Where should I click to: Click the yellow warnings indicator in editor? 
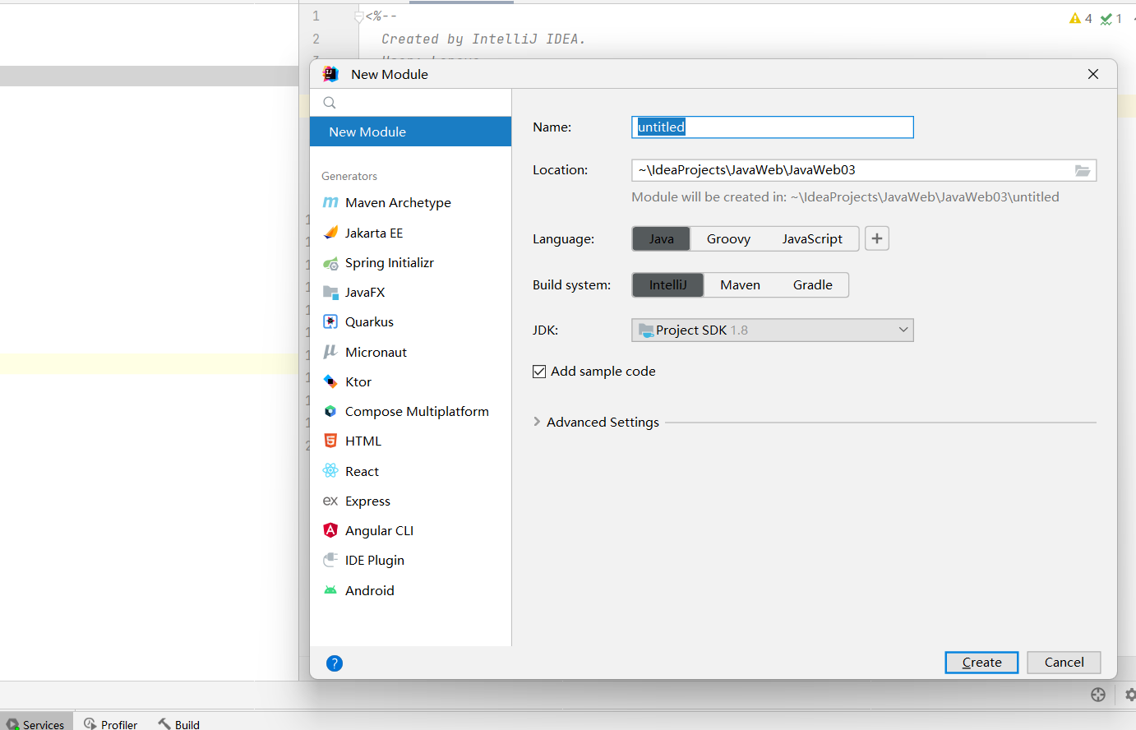pos(1081,18)
